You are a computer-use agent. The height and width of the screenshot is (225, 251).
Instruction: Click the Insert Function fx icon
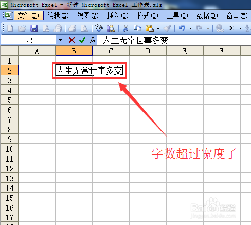(93, 40)
